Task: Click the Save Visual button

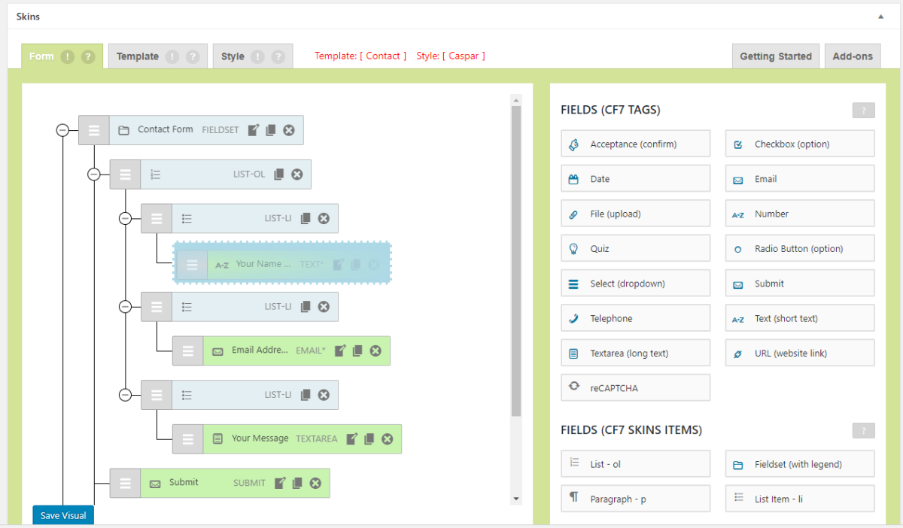Action: [63, 515]
